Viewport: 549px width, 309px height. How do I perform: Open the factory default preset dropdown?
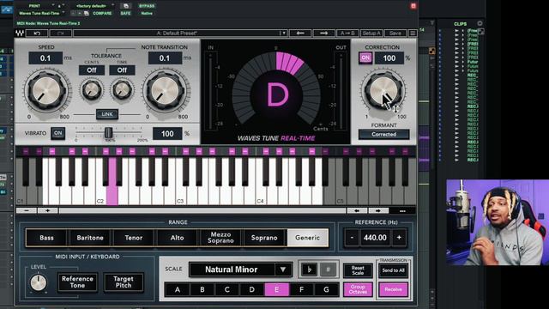point(94,6)
